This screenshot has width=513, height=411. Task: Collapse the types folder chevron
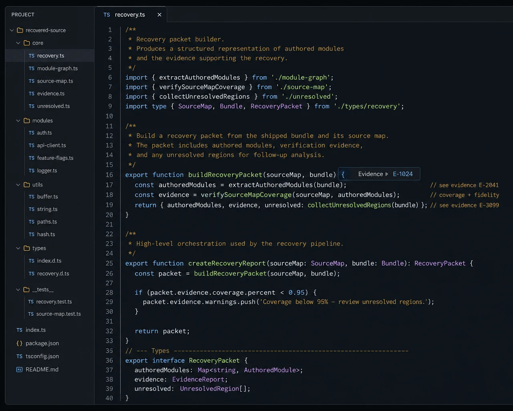coord(18,248)
